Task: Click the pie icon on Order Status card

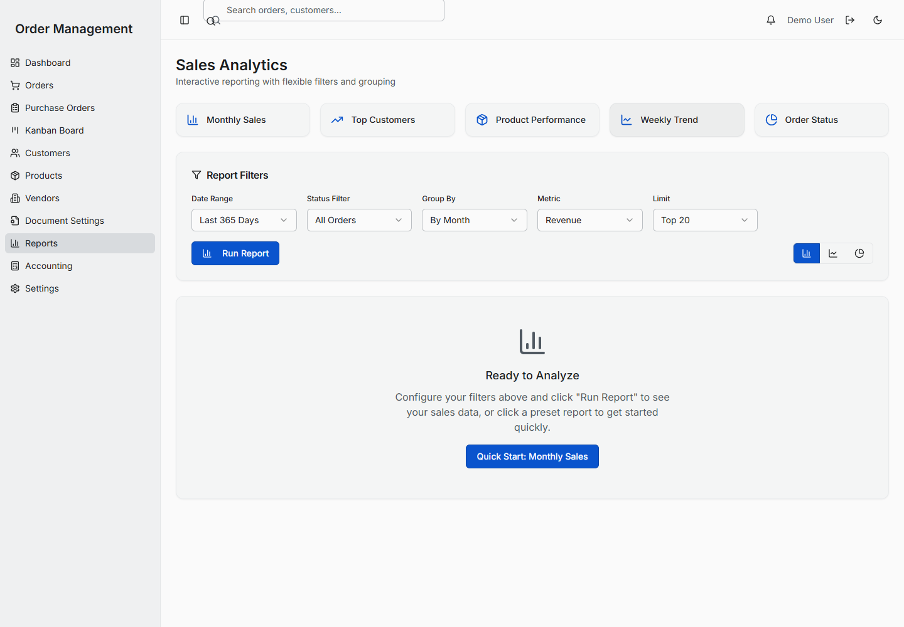Action: click(x=772, y=120)
